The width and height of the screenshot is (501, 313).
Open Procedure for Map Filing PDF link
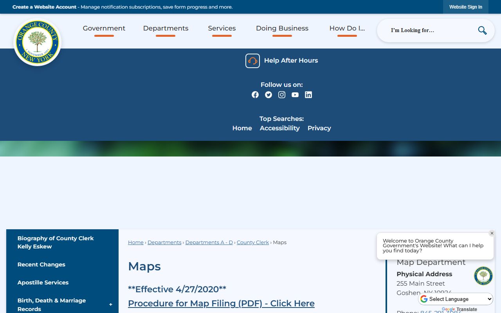221,303
